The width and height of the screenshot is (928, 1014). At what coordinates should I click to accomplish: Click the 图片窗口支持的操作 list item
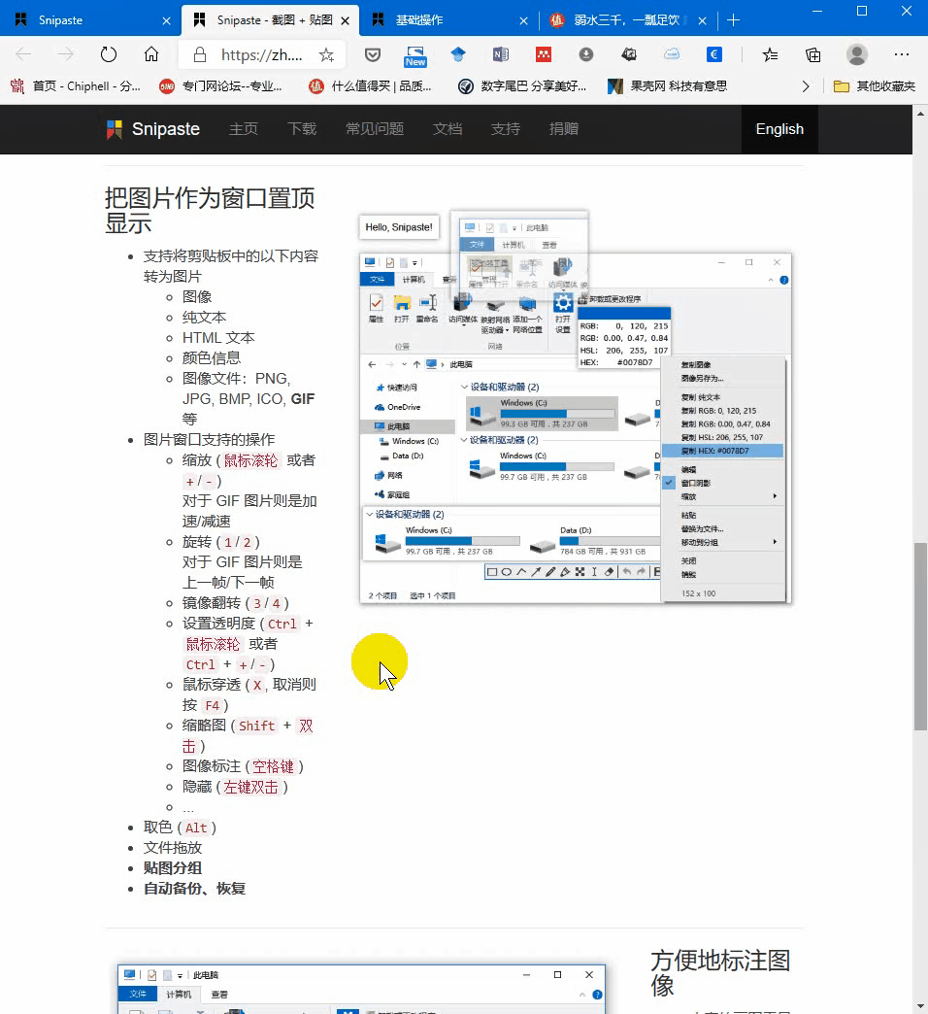[x=210, y=440]
